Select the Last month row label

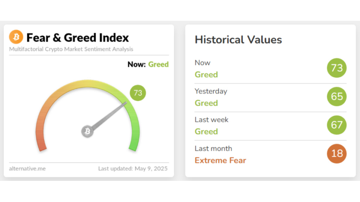pos(213,148)
